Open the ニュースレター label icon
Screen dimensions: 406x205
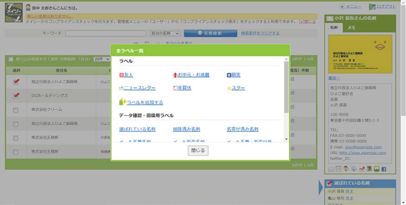[121, 88]
